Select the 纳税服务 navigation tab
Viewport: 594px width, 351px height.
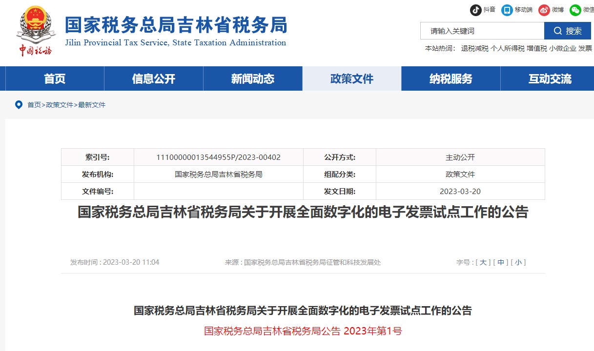(451, 78)
